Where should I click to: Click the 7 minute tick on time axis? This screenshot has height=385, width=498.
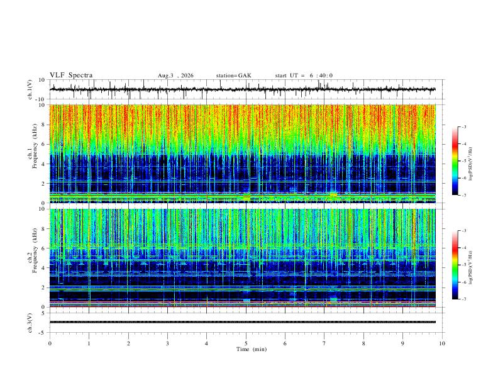[324, 343]
